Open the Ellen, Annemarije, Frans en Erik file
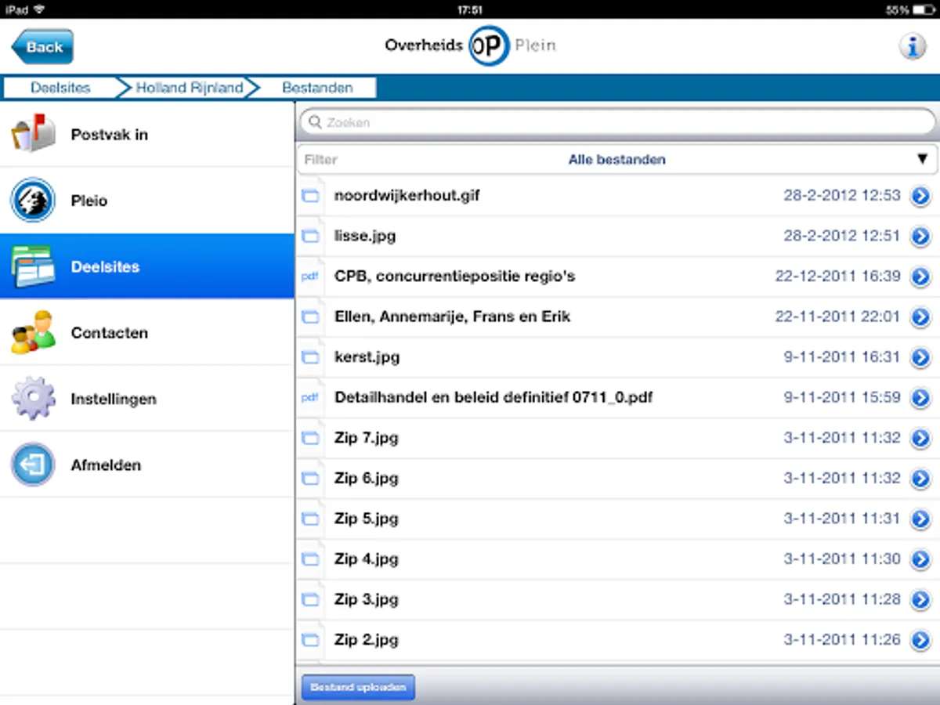 452,316
